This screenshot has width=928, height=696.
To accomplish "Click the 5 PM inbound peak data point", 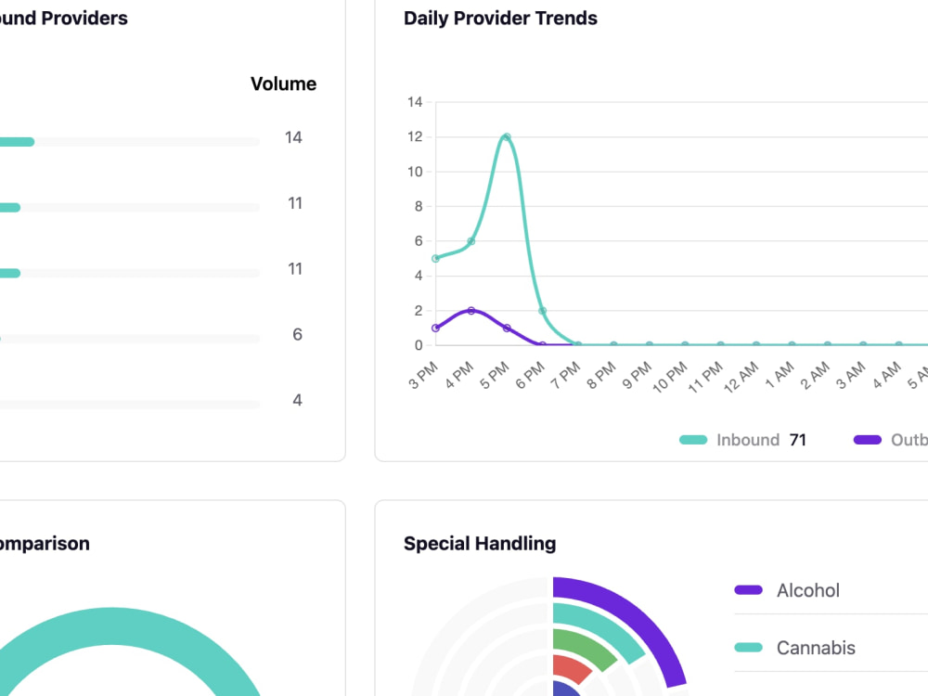I will (507, 137).
